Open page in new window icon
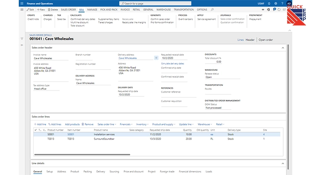This screenshot has height=175, width=311. point(284,9)
